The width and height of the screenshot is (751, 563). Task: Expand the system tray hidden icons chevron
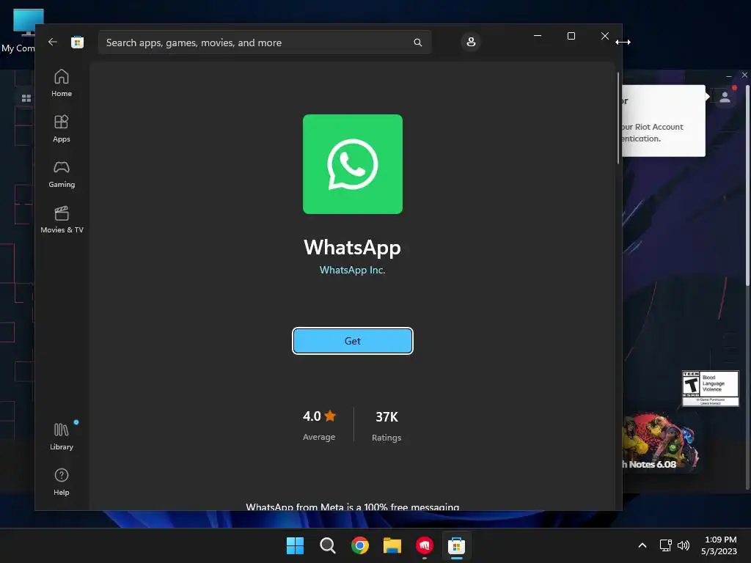pyautogui.click(x=642, y=545)
